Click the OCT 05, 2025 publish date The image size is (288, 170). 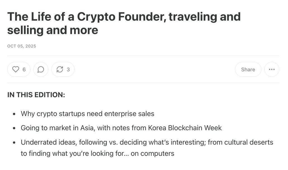point(22,46)
